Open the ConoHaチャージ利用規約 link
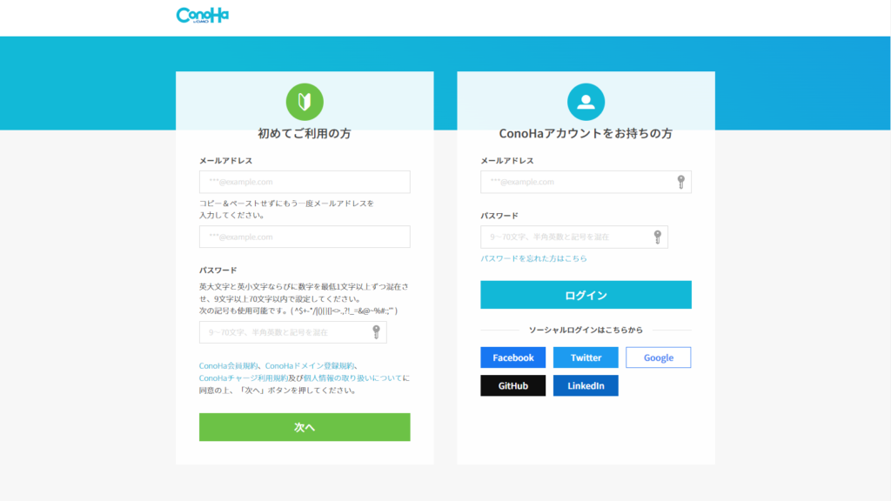 (x=244, y=378)
